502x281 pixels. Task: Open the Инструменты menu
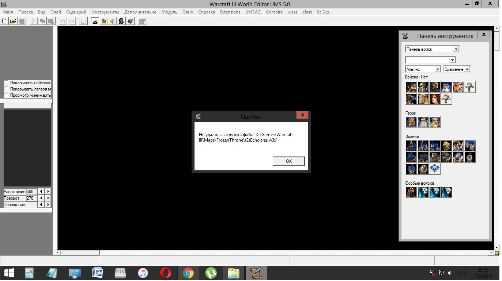(105, 12)
